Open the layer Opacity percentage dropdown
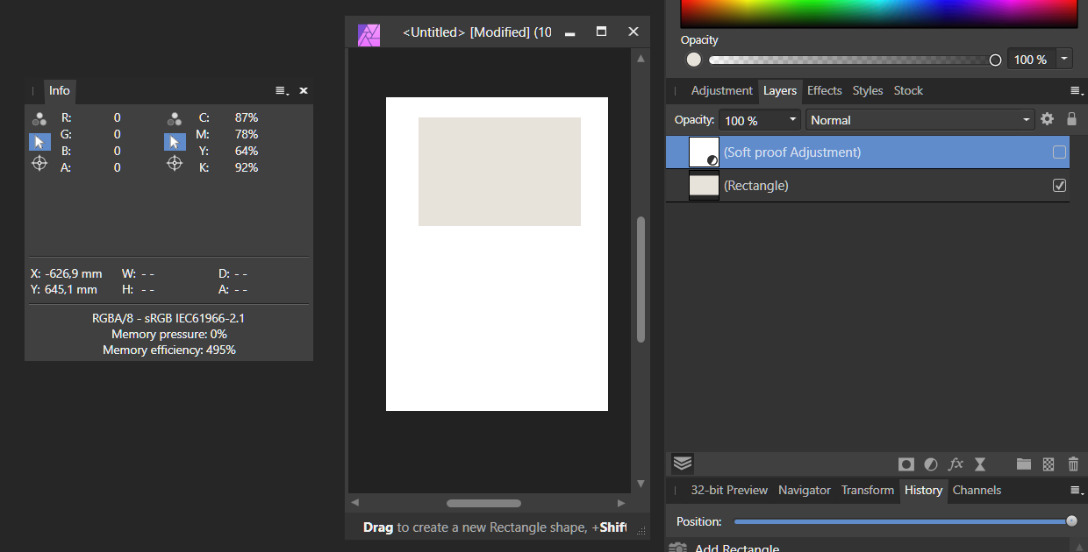 tap(792, 119)
